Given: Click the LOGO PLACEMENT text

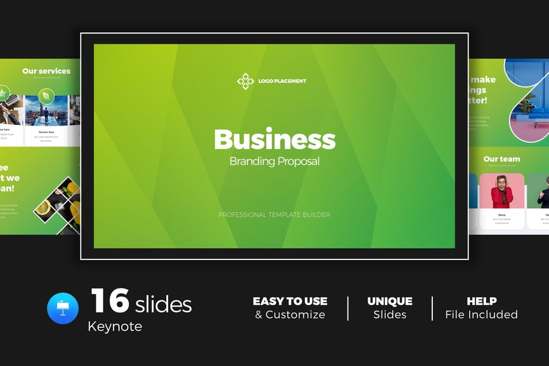Looking at the screenshot, I should click(282, 81).
